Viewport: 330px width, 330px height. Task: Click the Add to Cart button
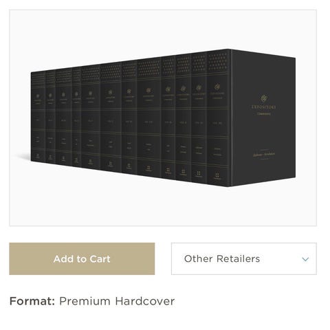click(82, 258)
